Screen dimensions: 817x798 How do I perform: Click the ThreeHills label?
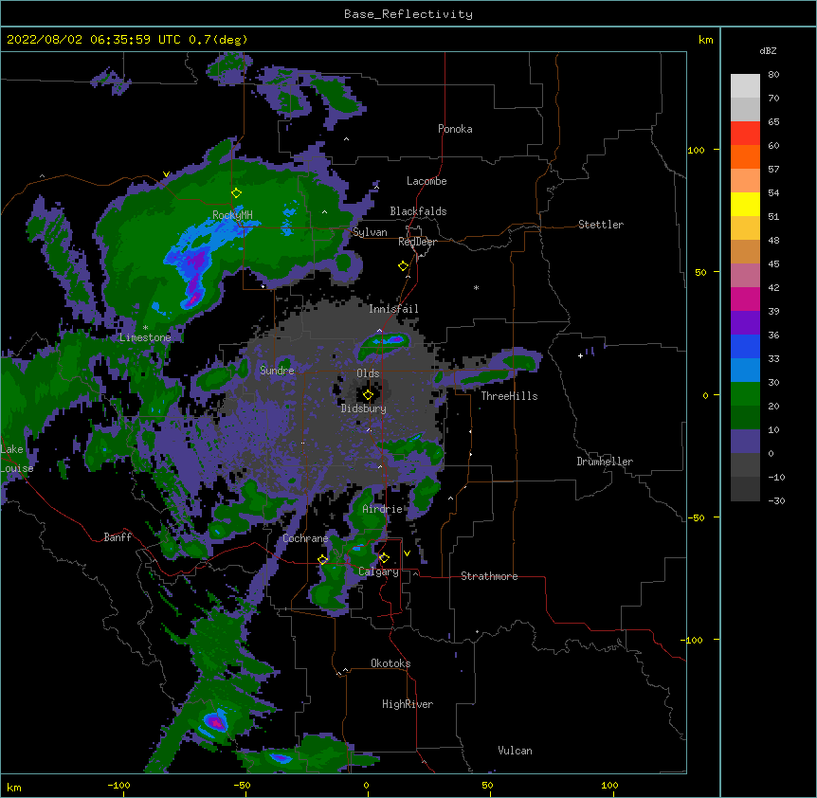click(509, 396)
